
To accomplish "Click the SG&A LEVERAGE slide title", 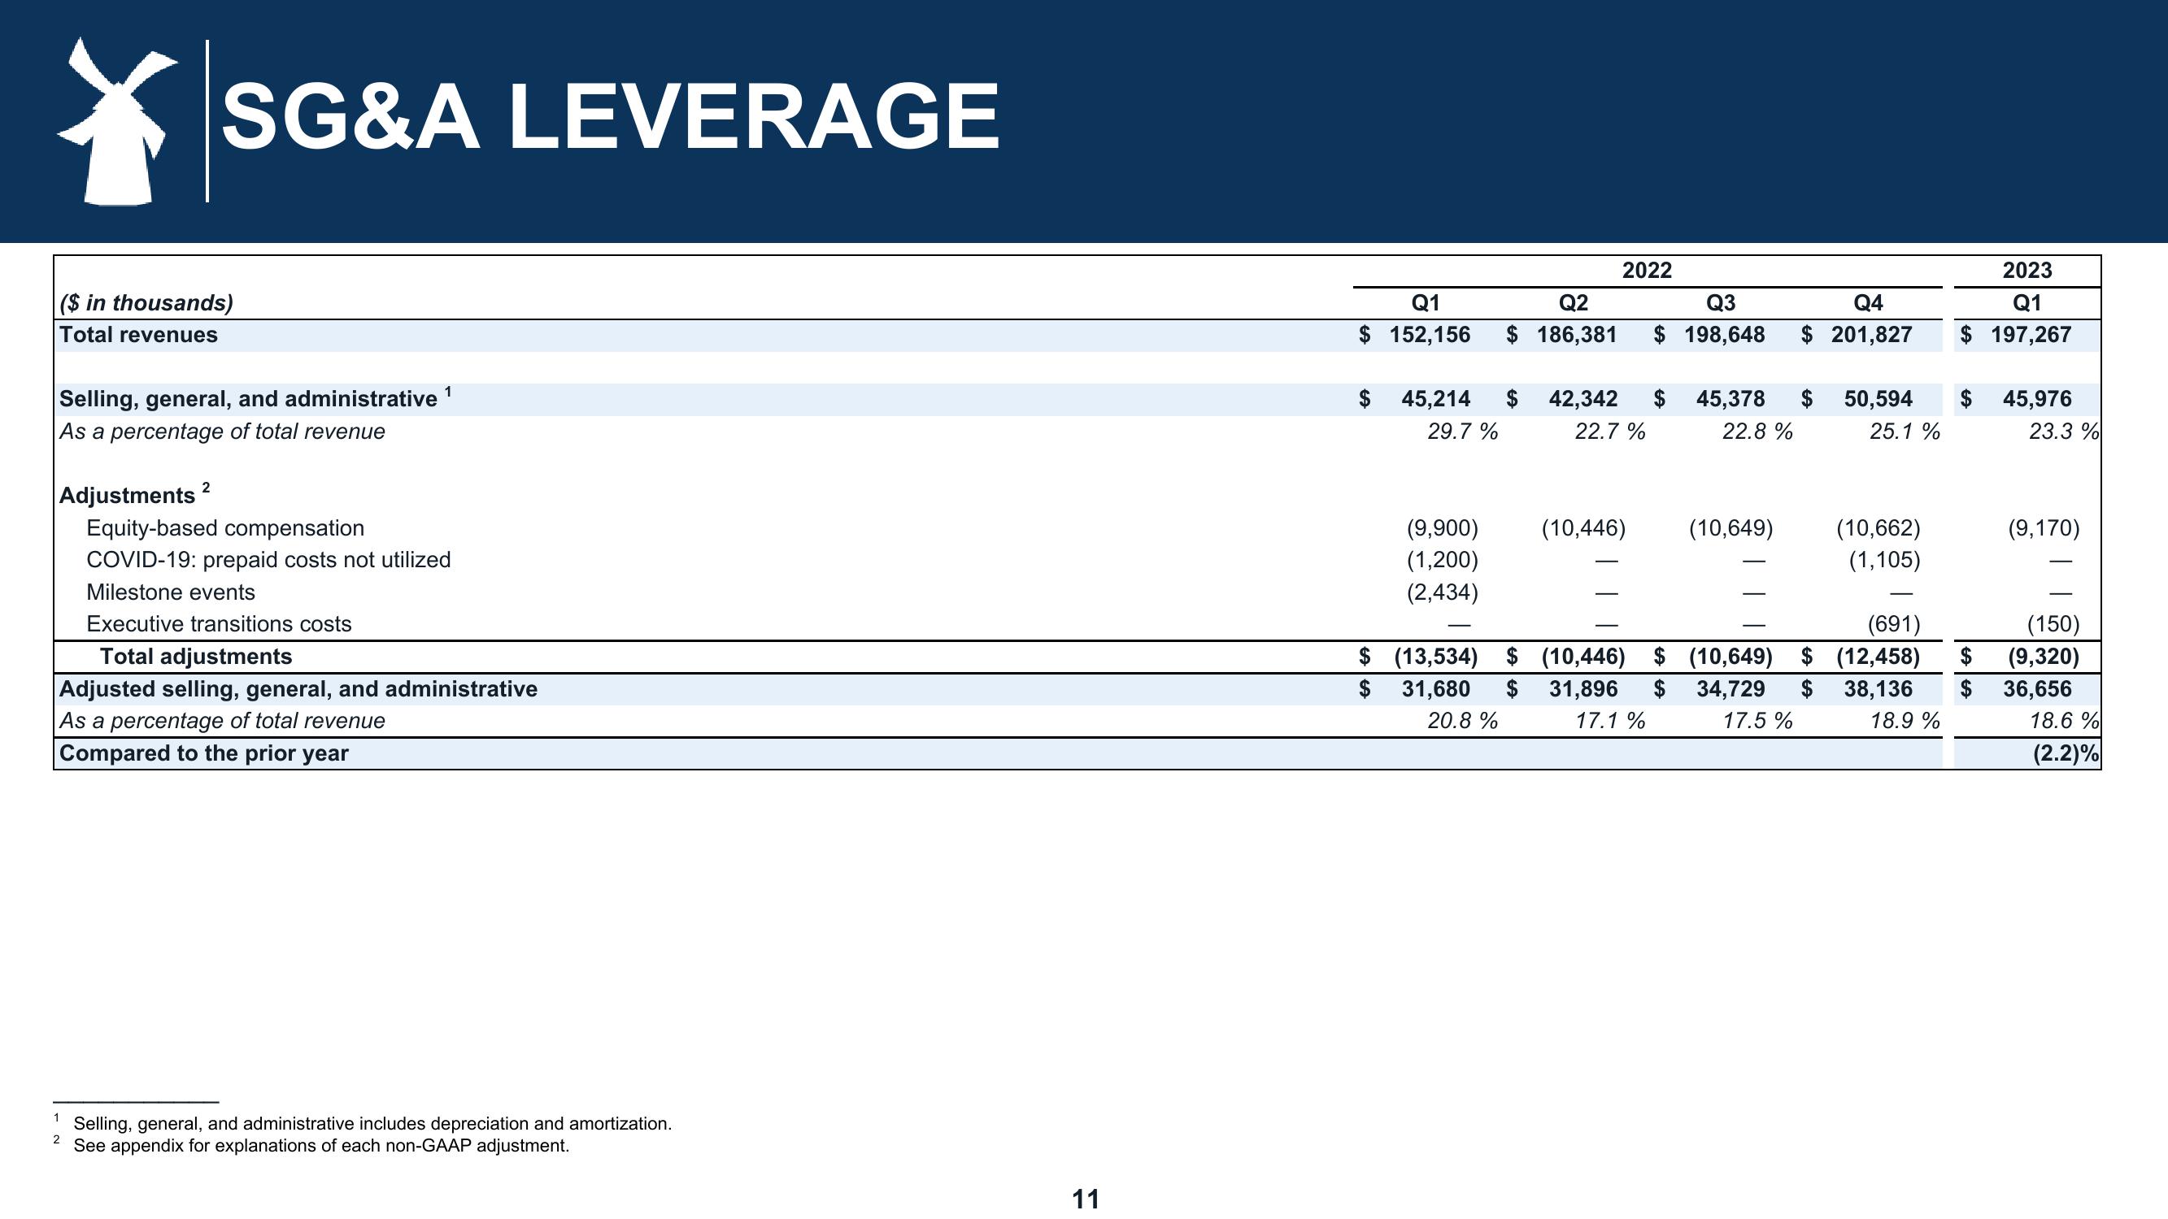I will coord(610,117).
